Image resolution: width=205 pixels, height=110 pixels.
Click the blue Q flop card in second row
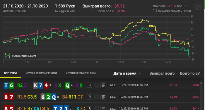point(54,97)
